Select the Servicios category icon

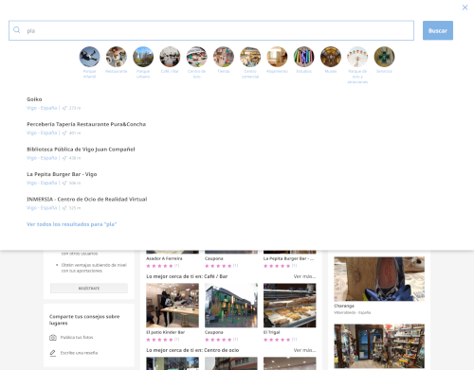(384, 57)
